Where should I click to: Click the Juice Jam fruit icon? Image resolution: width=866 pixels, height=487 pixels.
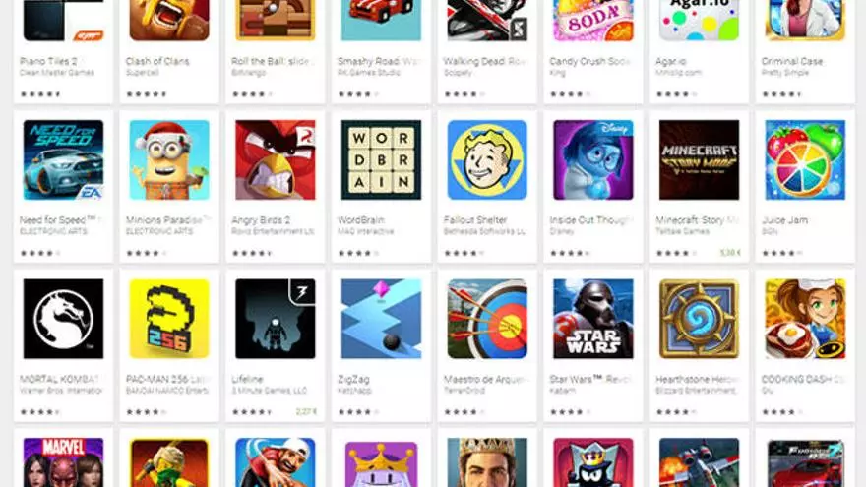[x=805, y=159]
